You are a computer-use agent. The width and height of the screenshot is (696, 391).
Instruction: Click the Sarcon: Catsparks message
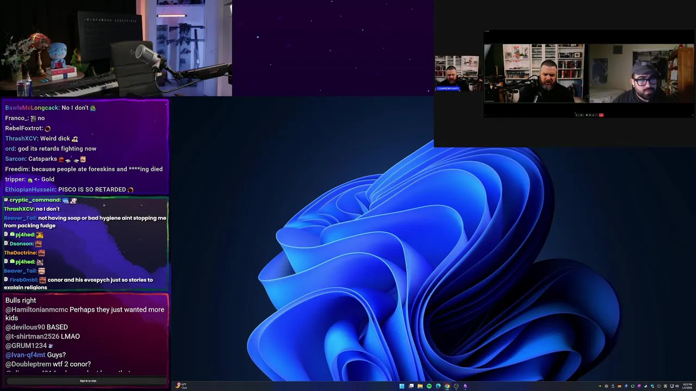tap(46, 159)
